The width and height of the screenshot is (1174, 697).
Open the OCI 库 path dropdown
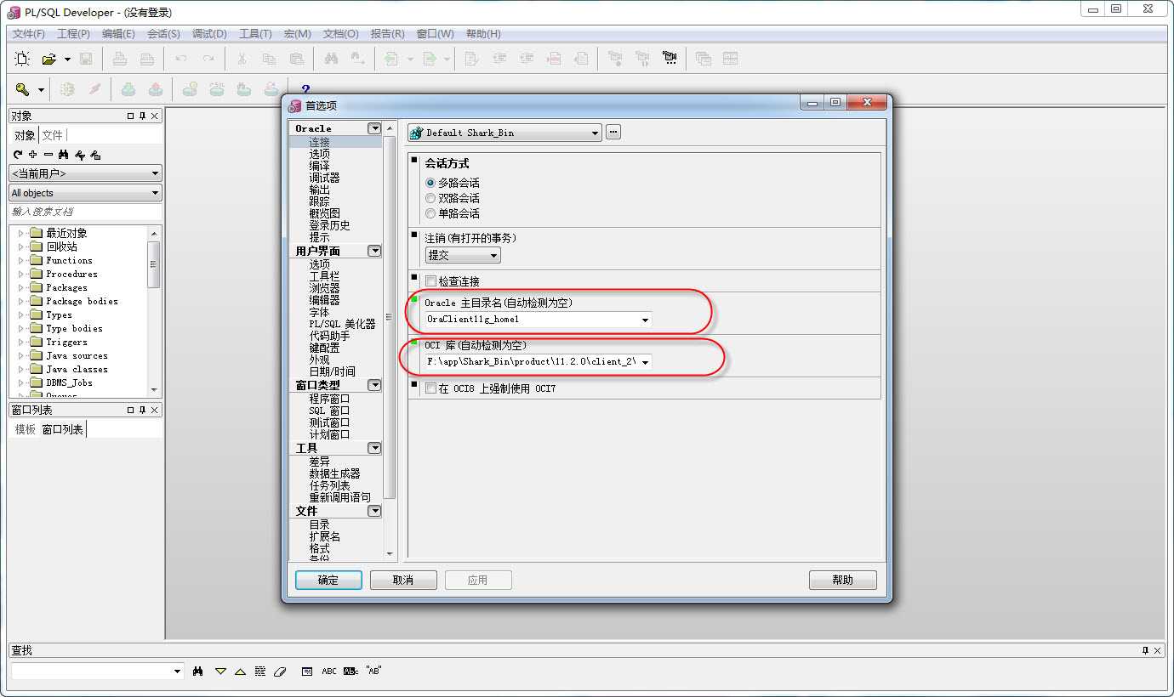[646, 363]
